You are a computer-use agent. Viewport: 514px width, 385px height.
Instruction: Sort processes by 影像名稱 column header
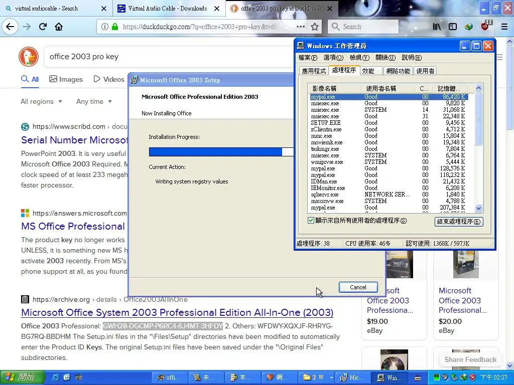tap(335, 88)
